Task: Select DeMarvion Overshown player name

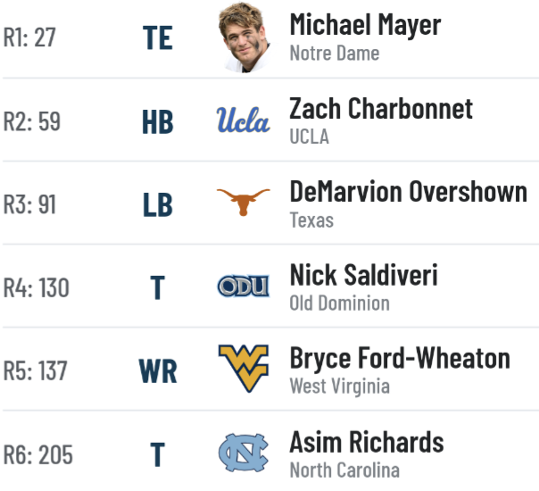Action: [409, 192]
